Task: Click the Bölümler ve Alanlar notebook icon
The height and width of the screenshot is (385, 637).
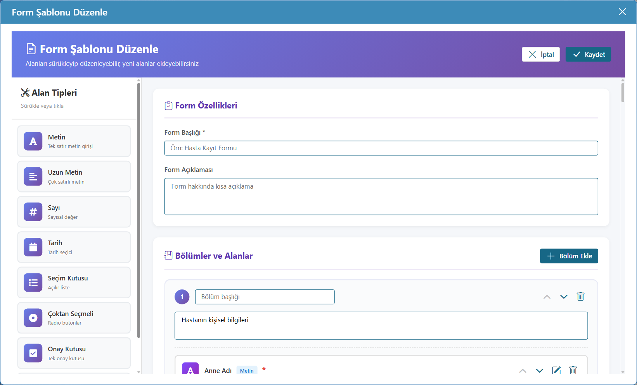Action: (168, 255)
